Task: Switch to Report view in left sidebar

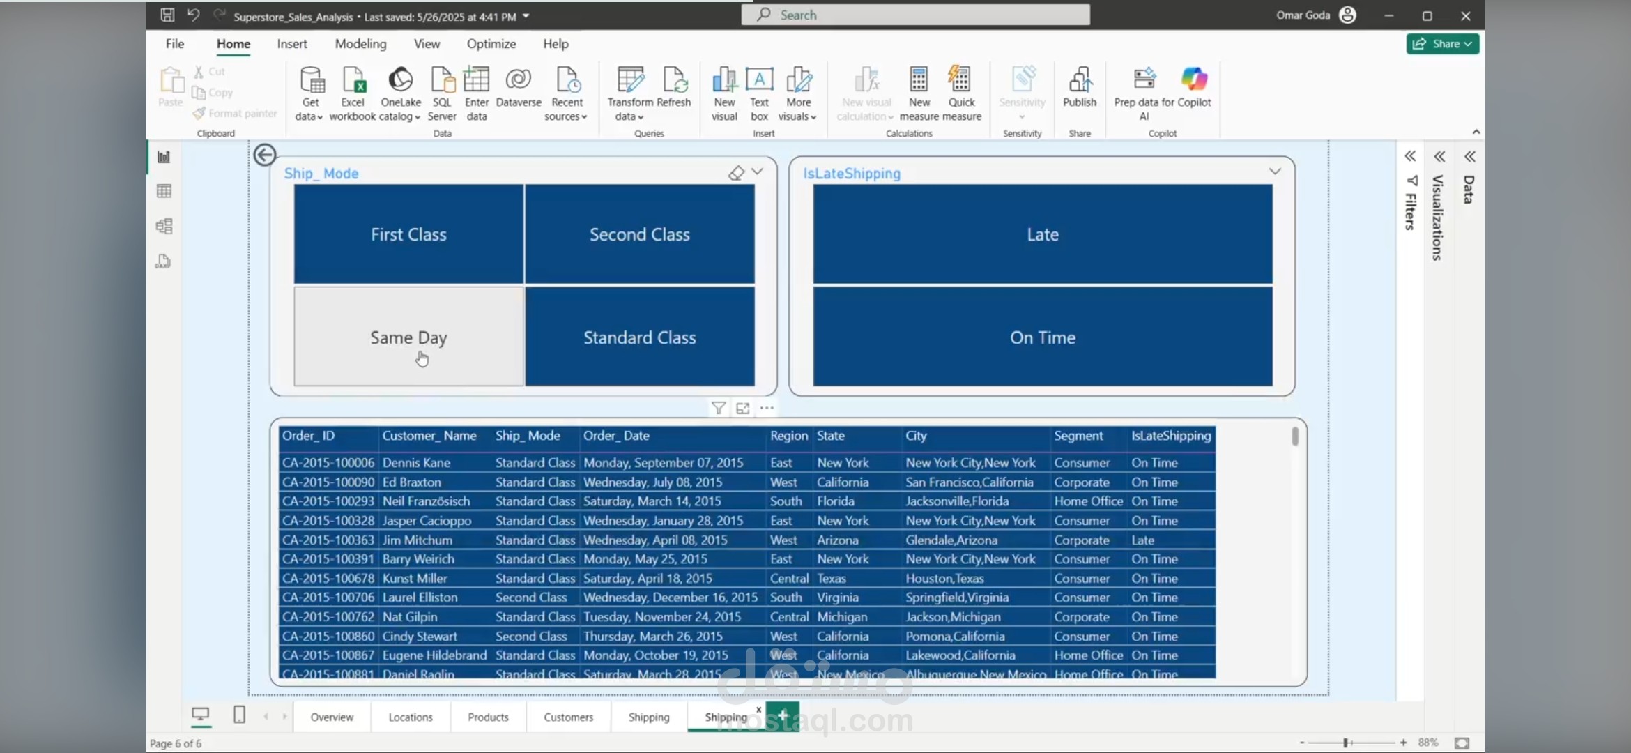Action: pyautogui.click(x=164, y=157)
